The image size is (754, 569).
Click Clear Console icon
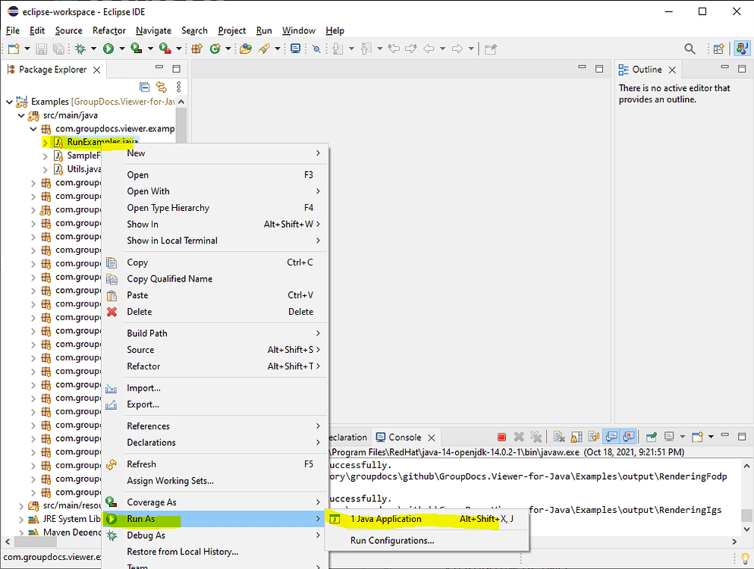559,437
